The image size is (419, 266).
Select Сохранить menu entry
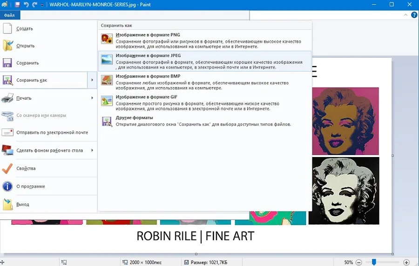coord(48,63)
